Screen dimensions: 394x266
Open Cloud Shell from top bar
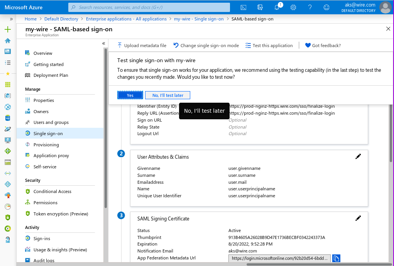[x=244, y=7]
